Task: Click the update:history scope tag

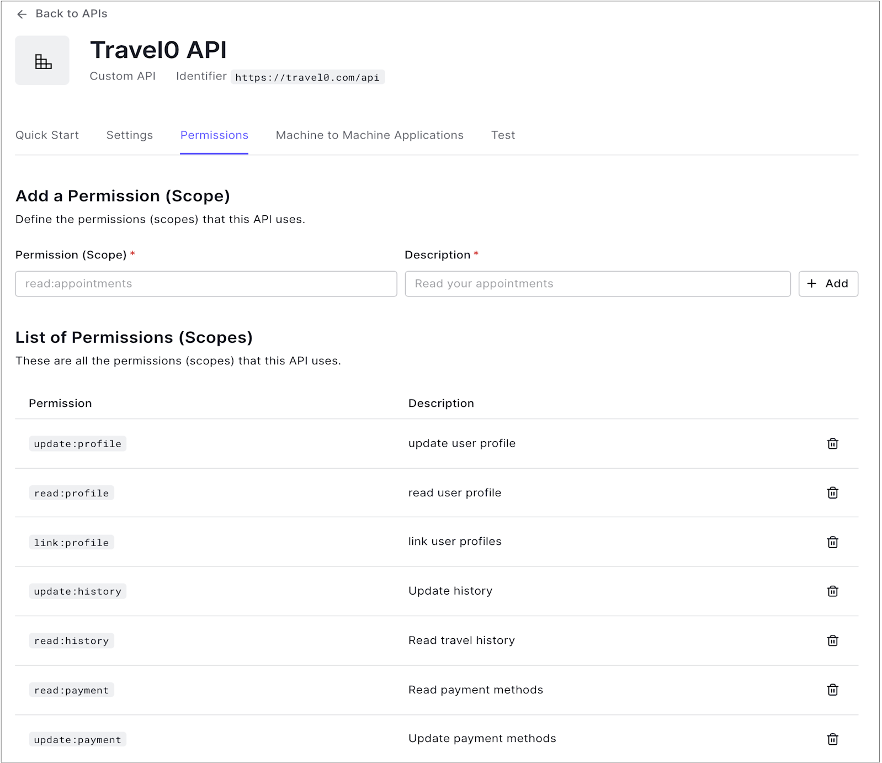Action: [78, 591]
